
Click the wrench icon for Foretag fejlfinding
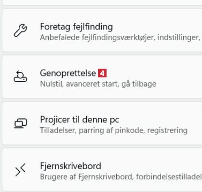(20, 30)
